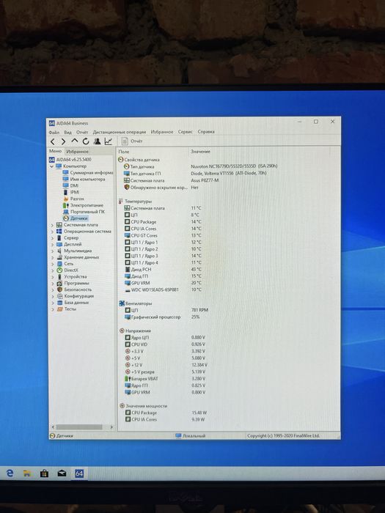Select the +12 V voltage row
The height and width of the screenshot is (513, 385).
tap(166, 365)
